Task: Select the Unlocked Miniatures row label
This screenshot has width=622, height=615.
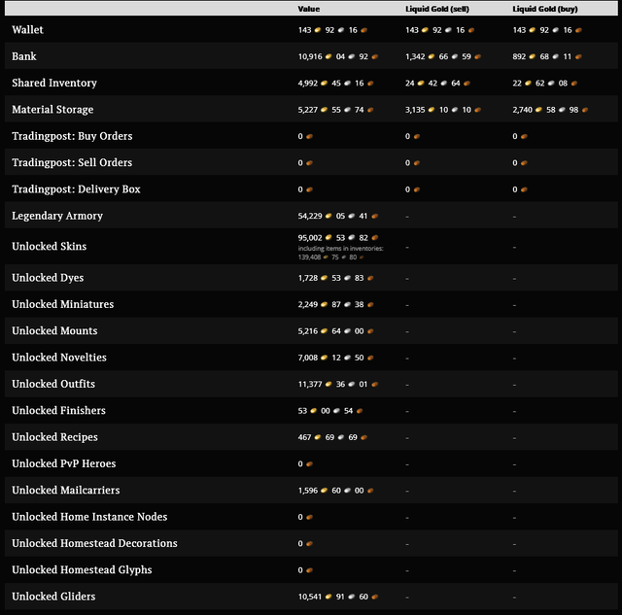Action: [x=62, y=304]
